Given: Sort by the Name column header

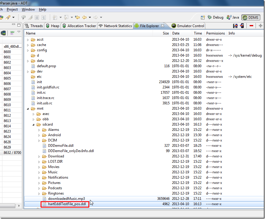Looking at the screenshot, I should (89, 33).
